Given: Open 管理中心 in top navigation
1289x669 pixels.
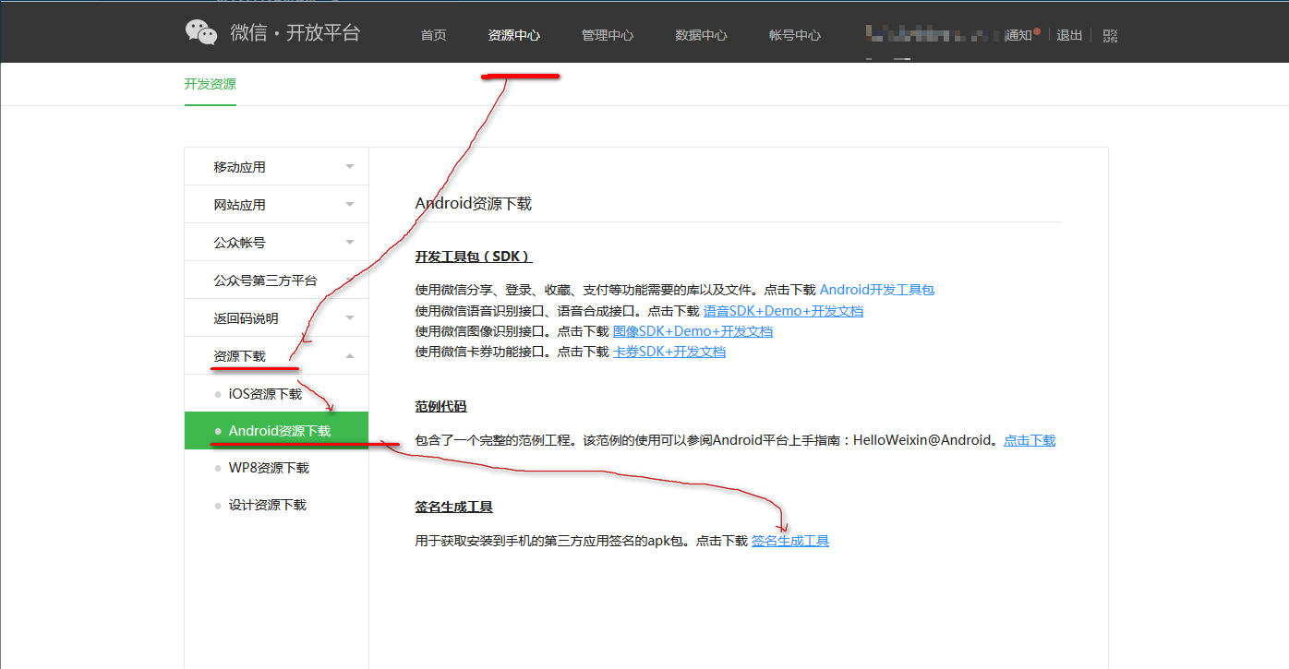Looking at the screenshot, I should click(608, 35).
